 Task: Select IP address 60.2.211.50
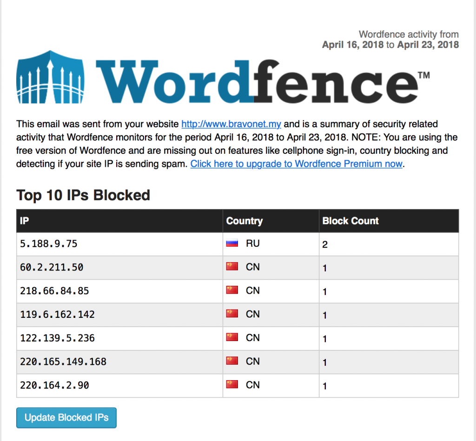[x=52, y=267]
